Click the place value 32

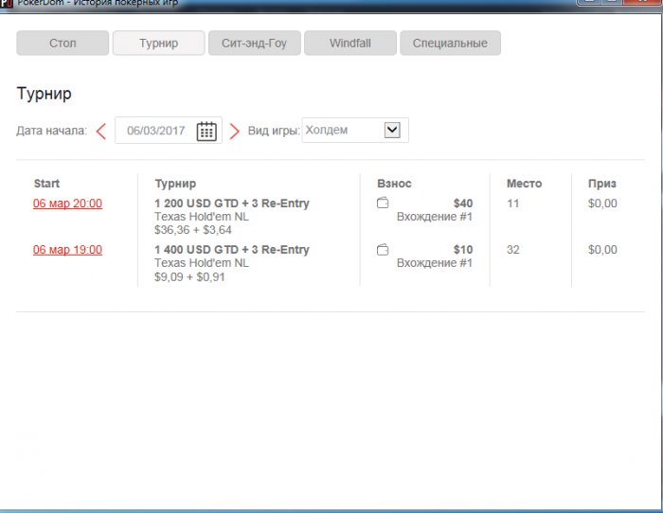pyautogui.click(x=513, y=250)
